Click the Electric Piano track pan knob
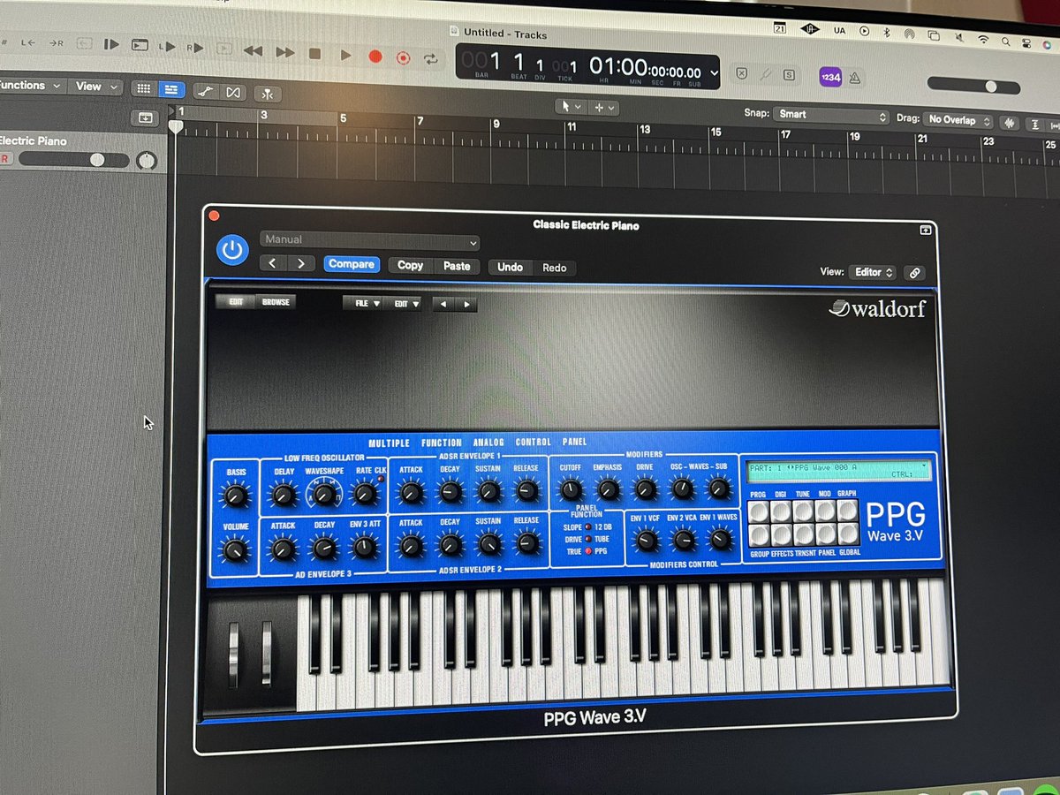 [x=147, y=161]
